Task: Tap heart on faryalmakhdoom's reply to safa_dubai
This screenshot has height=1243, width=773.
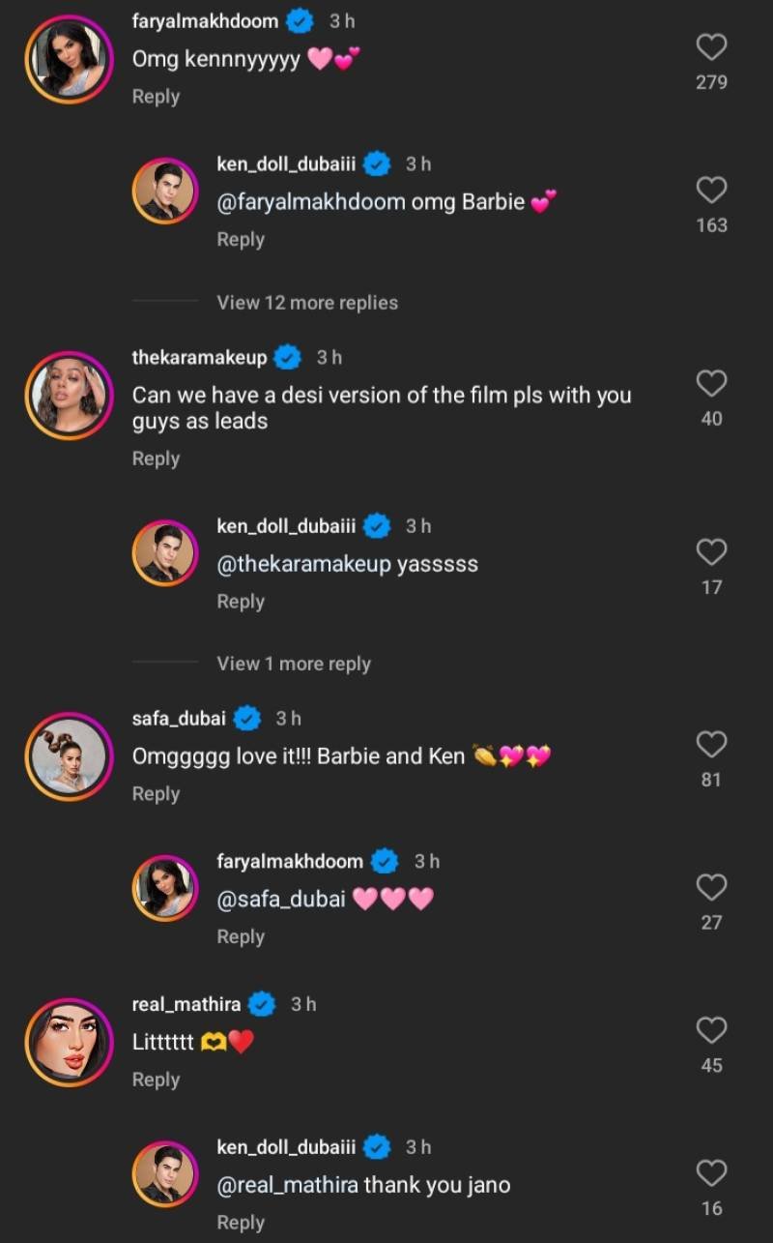Action: tap(711, 887)
